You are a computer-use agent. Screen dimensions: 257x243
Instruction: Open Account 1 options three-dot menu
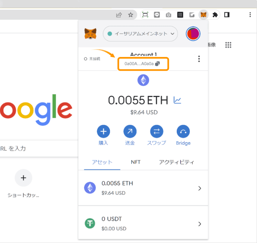199,59
